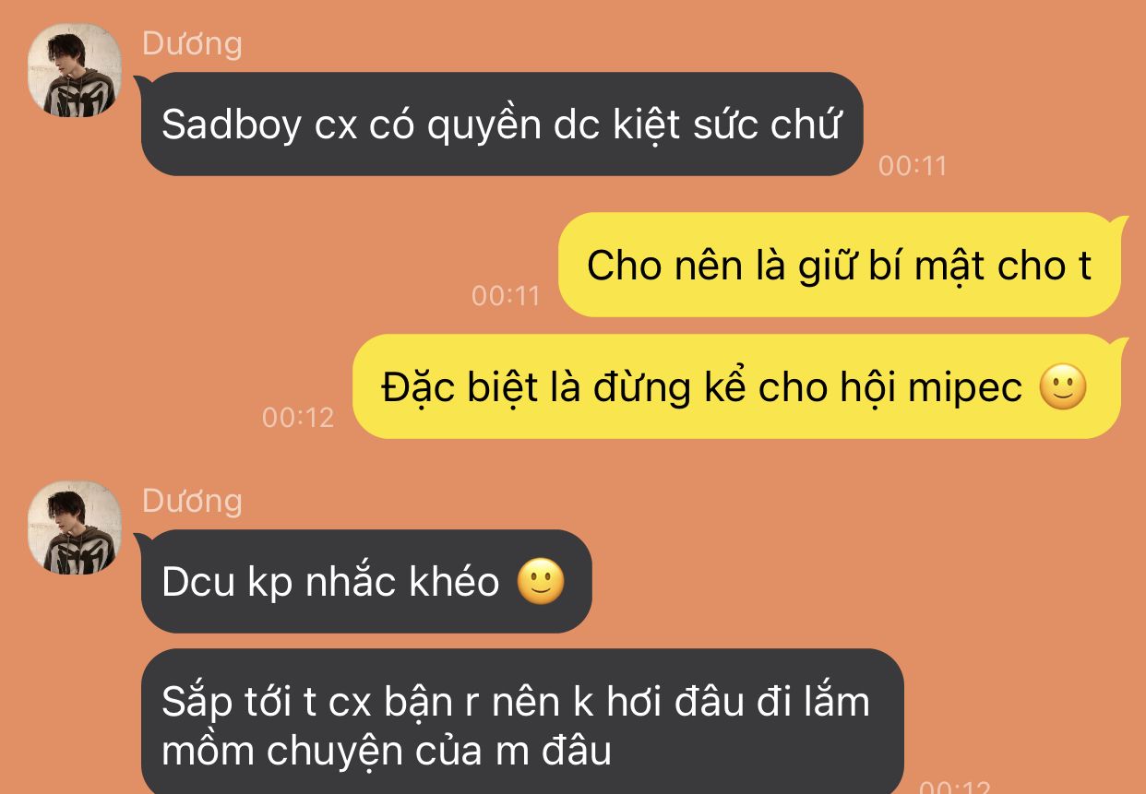Tap the 00:11 timestamp beside 'Cho nên là'
This screenshot has height=794, width=1146.
pyautogui.click(x=505, y=295)
